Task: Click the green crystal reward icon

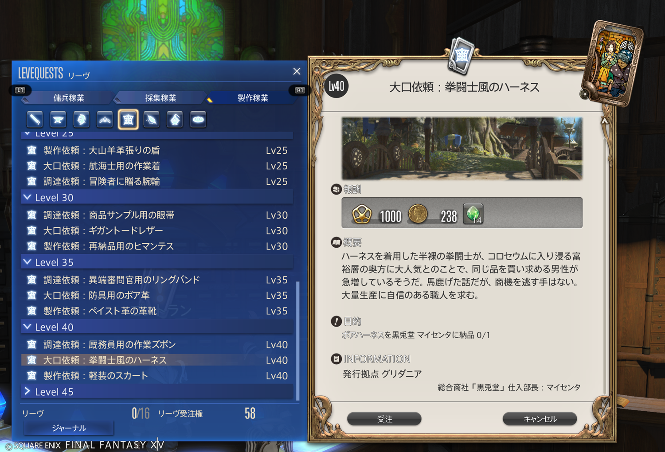Action: (x=473, y=214)
